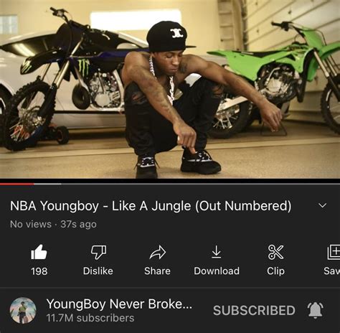This screenshot has width=340, height=333.
Task: Click the Dislike text label
Action: [x=98, y=271]
